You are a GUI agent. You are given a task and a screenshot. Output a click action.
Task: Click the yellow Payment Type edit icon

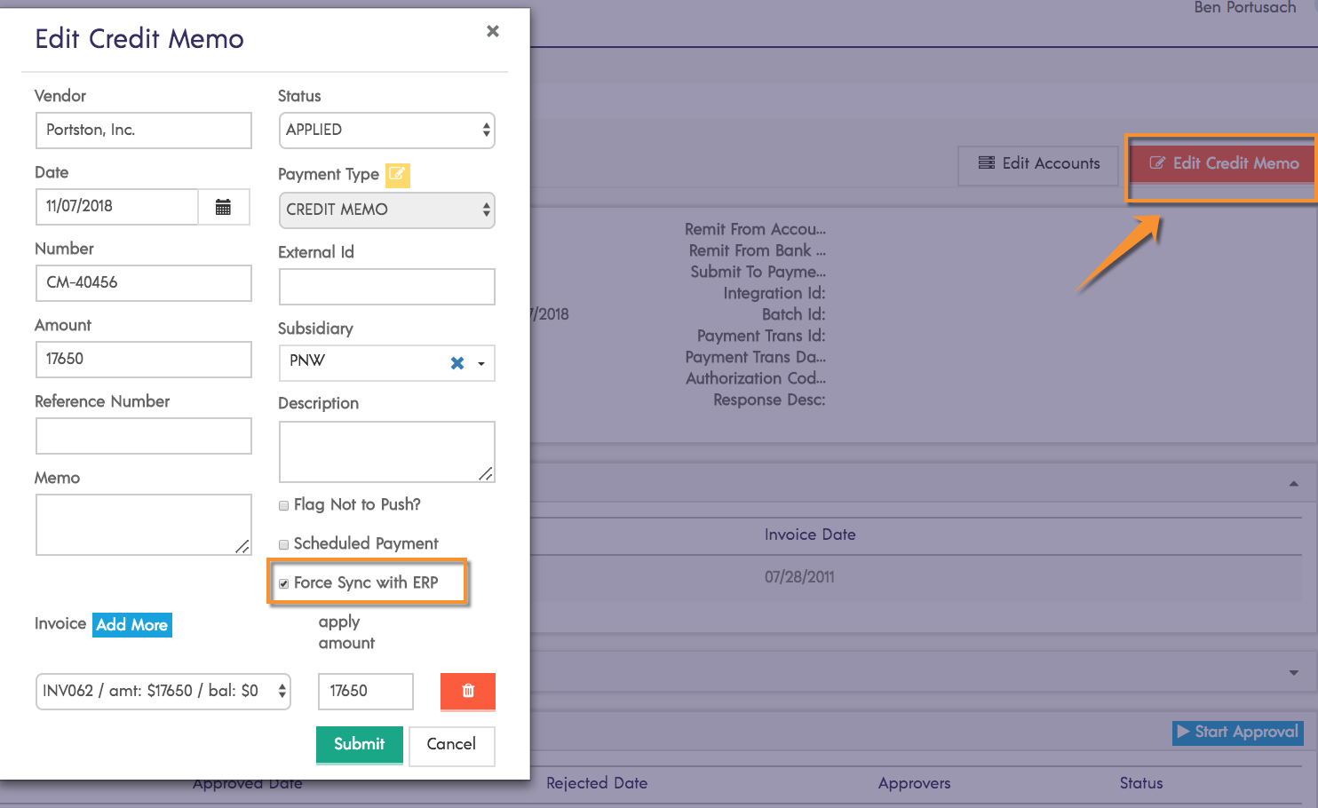point(397,174)
